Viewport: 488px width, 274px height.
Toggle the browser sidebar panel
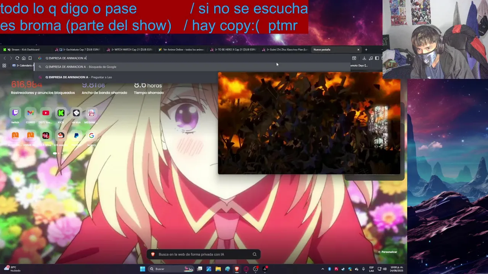(377, 58)
